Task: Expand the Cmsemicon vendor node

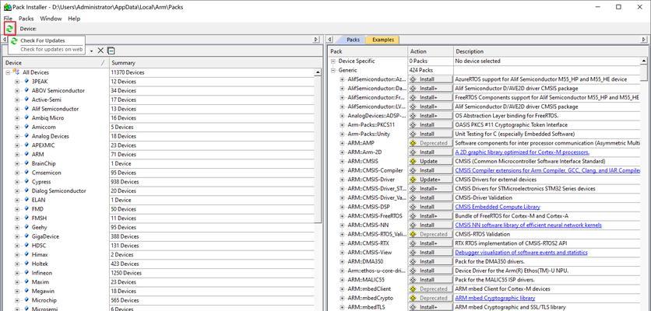Action: [17, 173]
